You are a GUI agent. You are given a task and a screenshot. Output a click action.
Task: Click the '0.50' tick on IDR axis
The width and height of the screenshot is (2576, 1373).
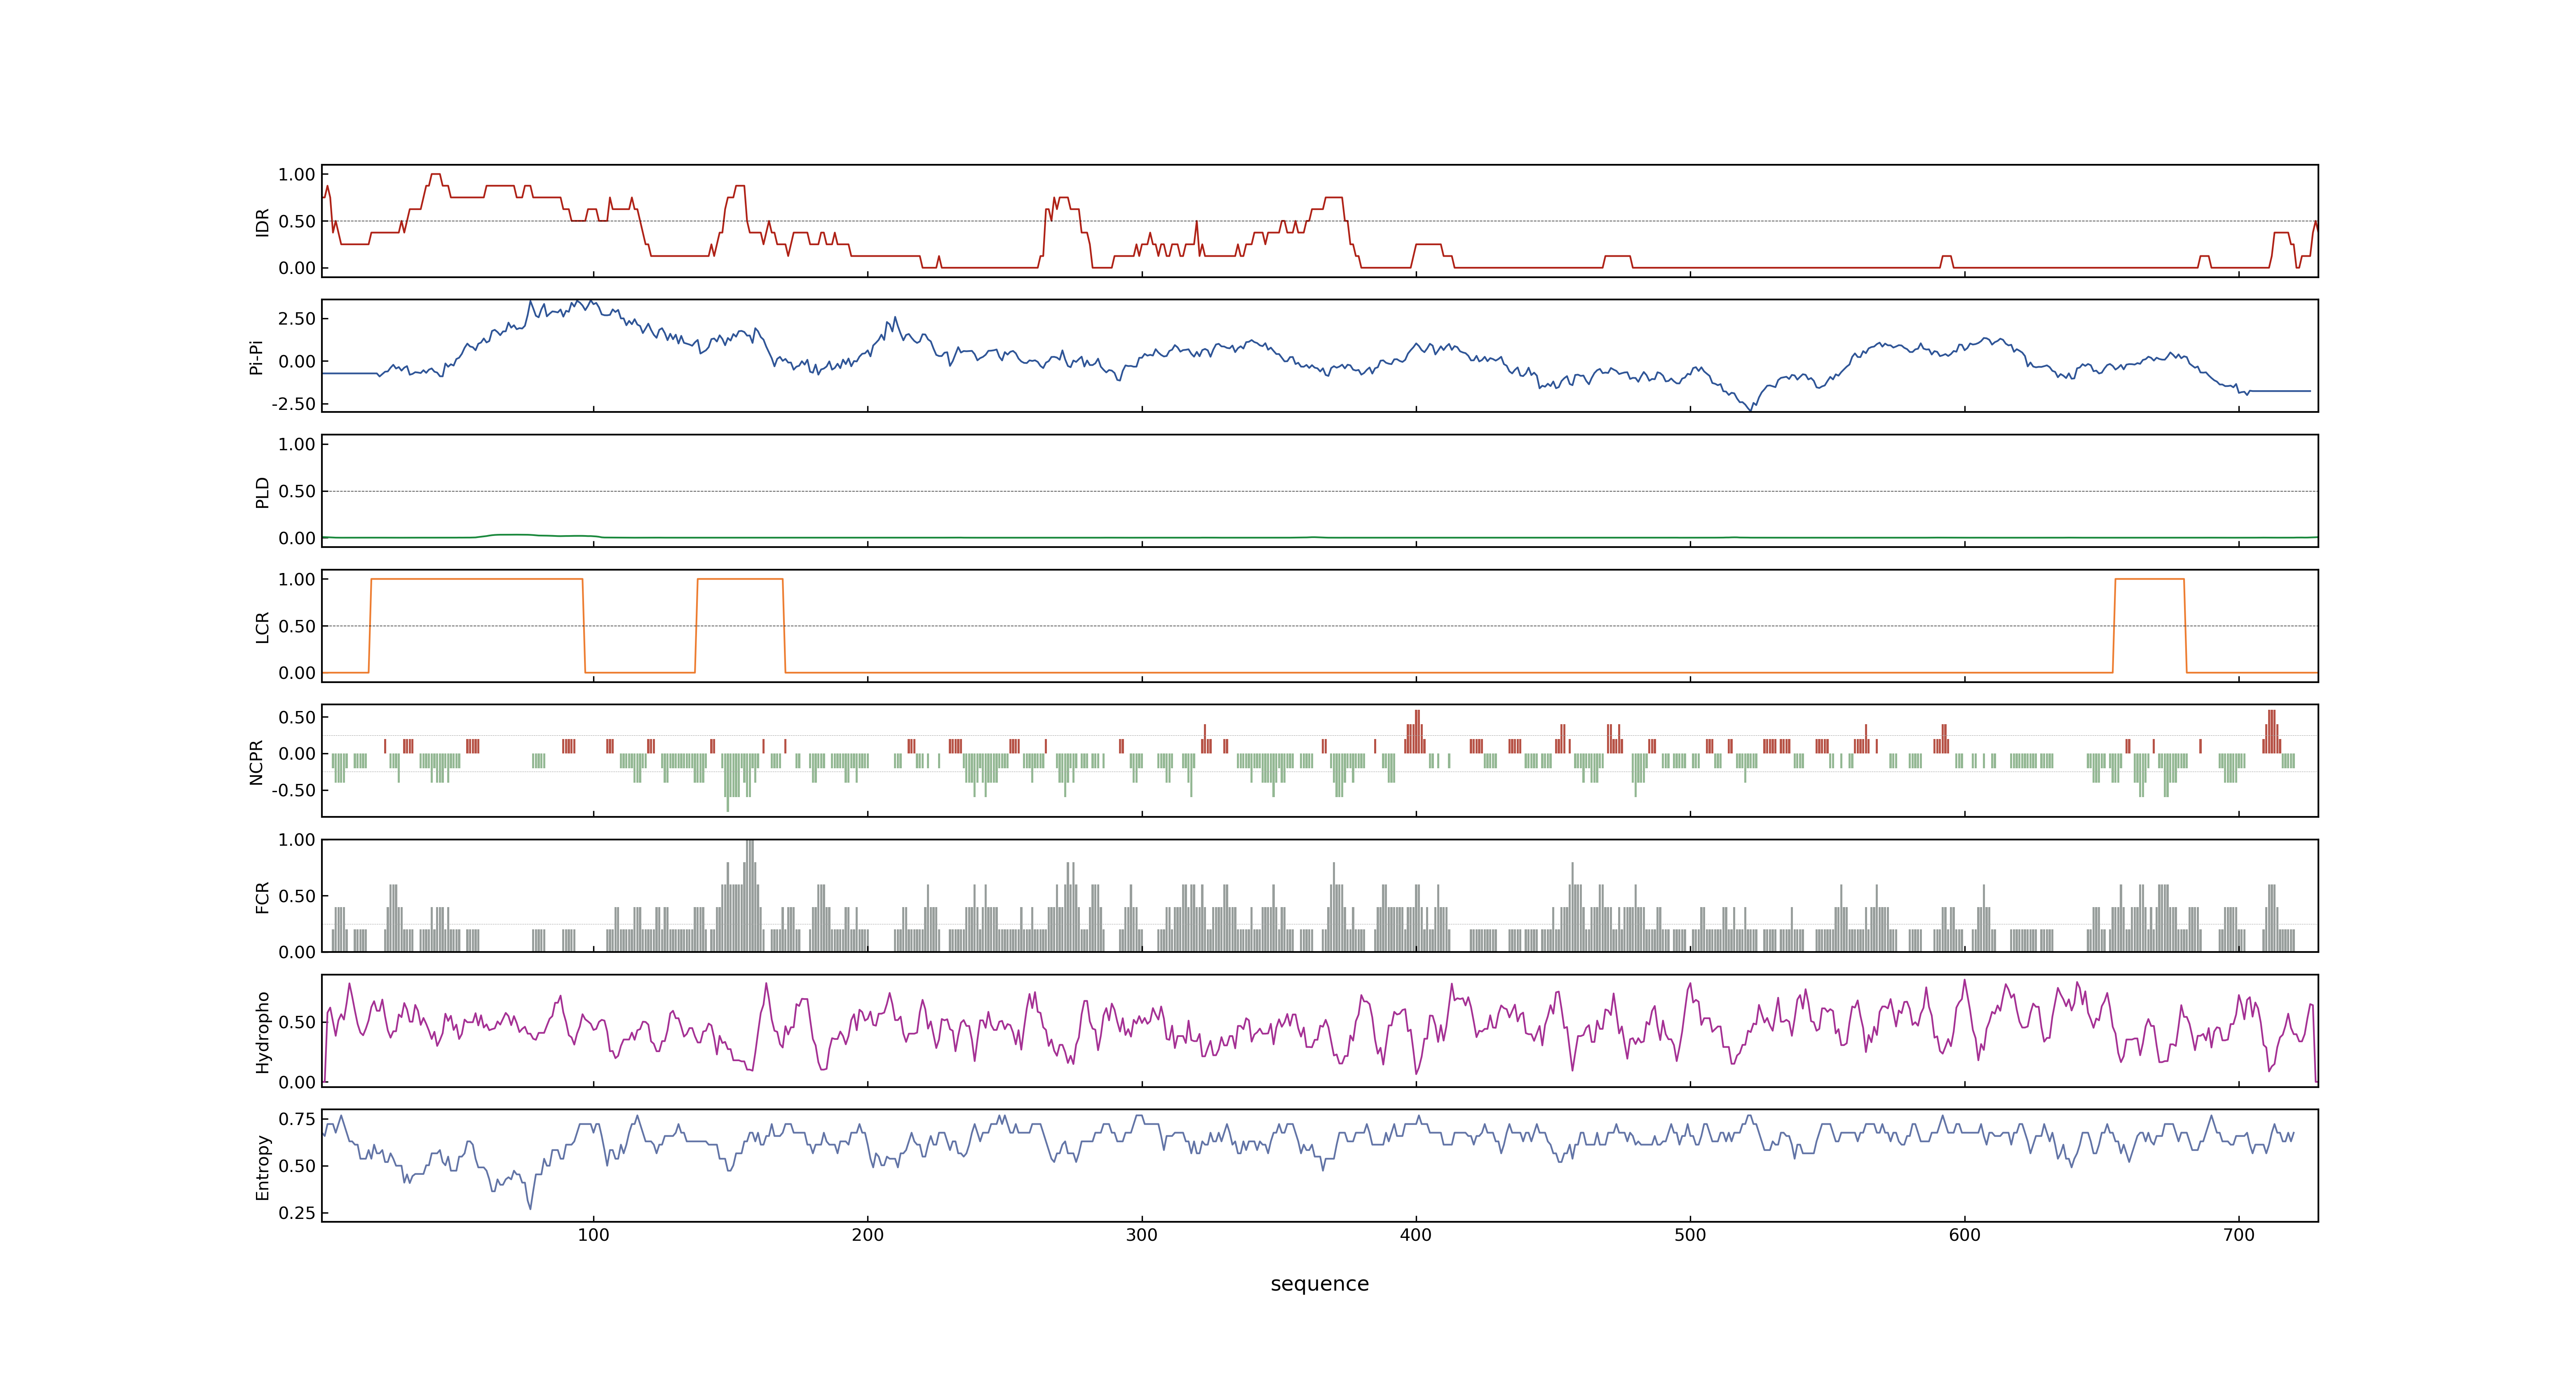click(x=297, y=222)
